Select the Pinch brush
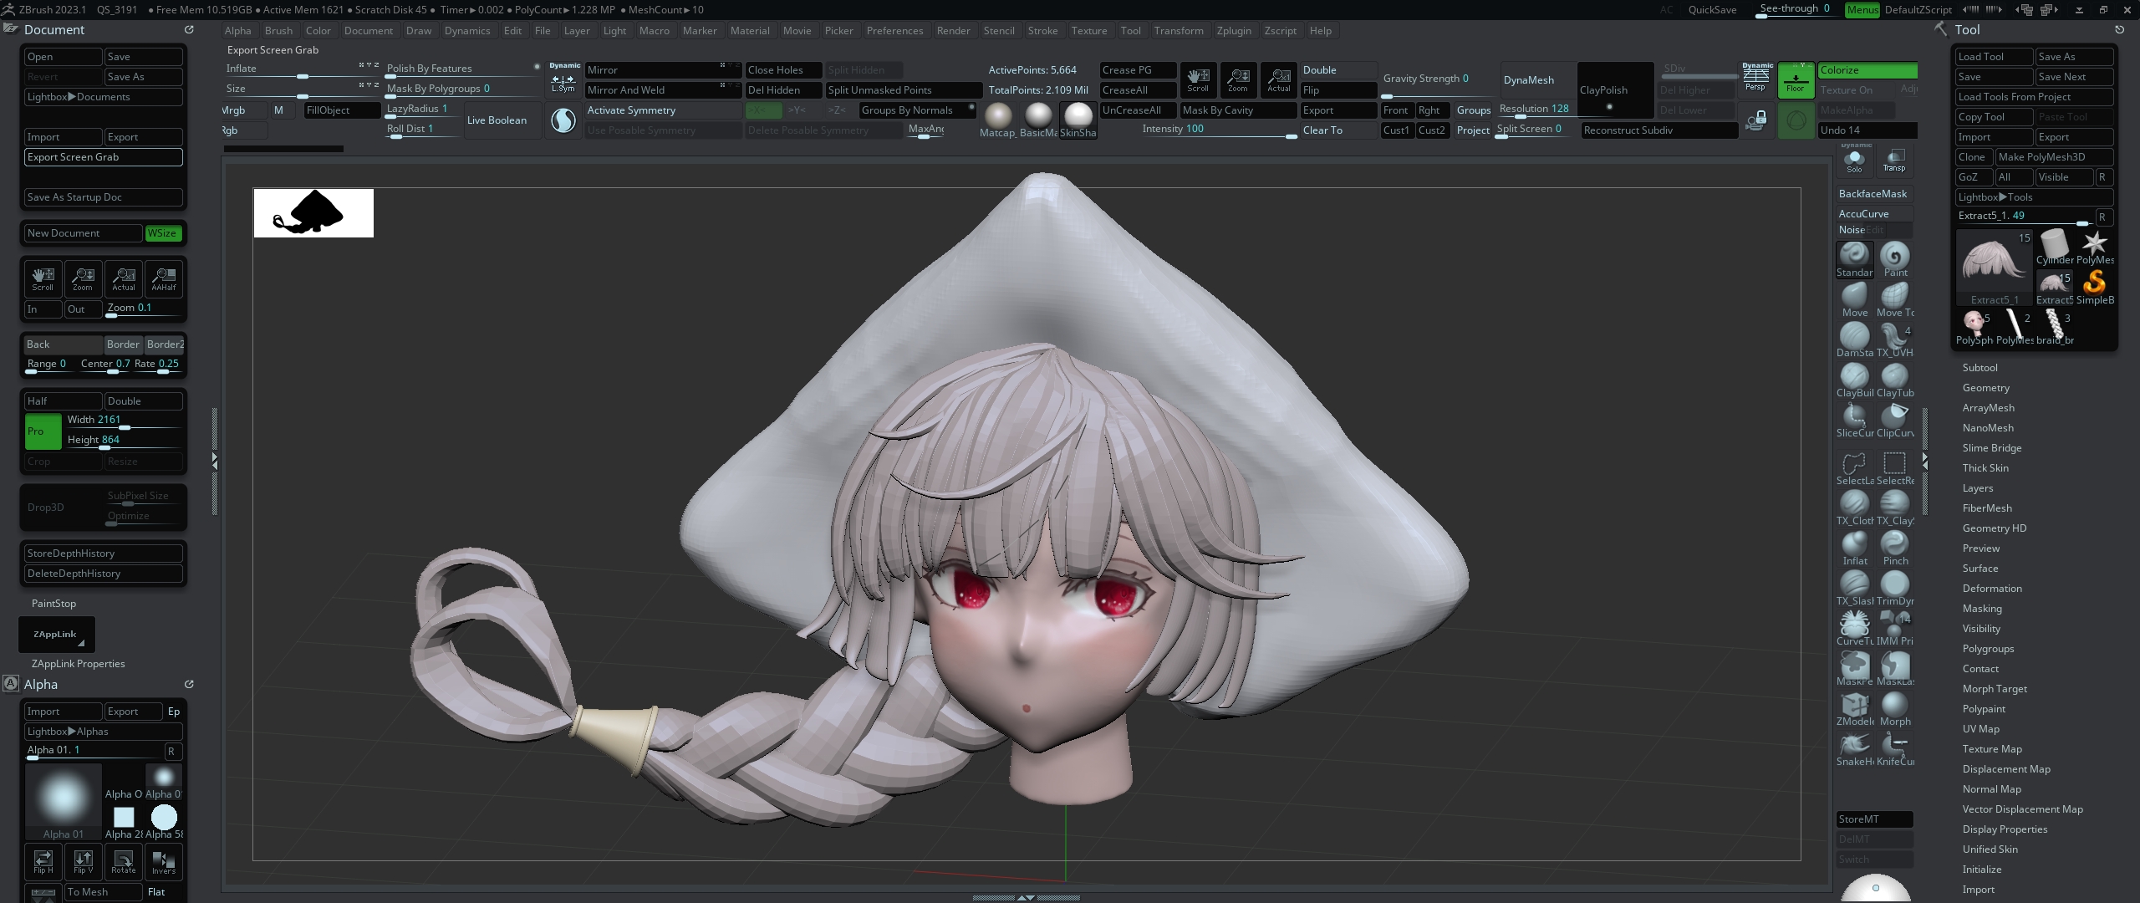The height and width of the screenshot is (903, 2140). (x=1894, y=548)
